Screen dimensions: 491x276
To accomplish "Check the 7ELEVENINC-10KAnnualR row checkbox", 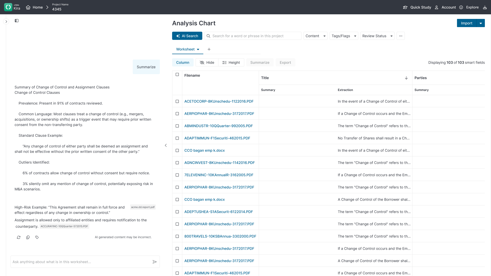I will [x=177, y=175].
